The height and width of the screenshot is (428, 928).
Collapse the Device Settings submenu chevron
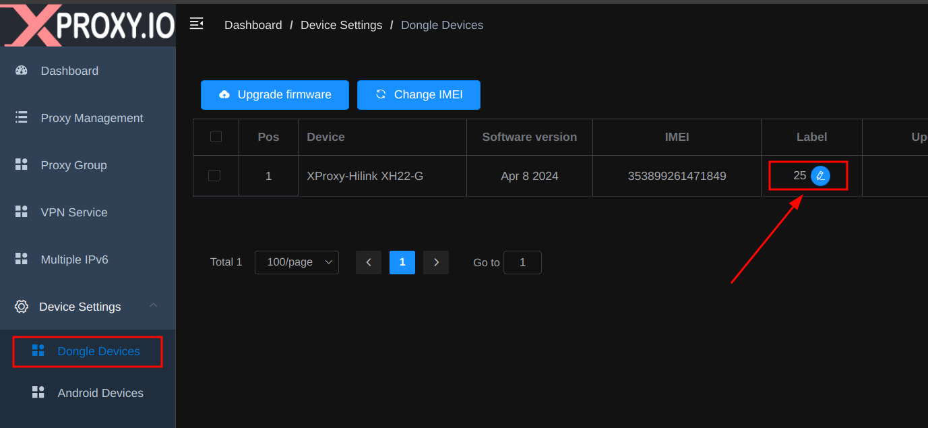[x=154, y=306]
